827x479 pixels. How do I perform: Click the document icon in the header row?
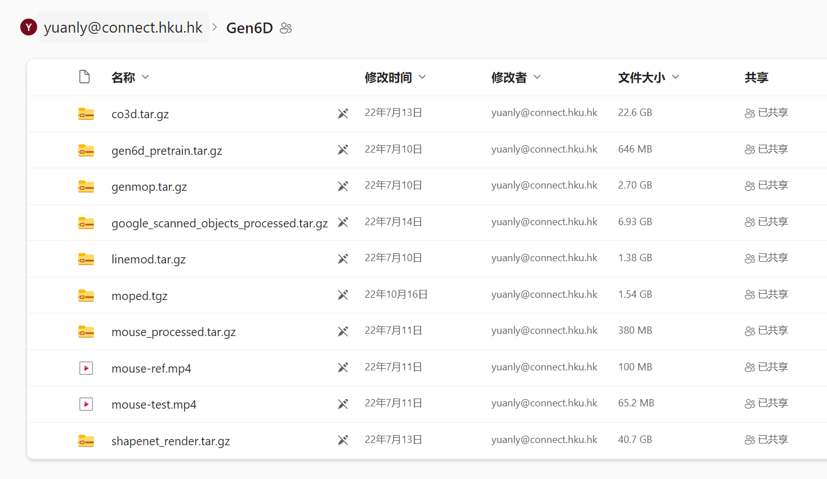click(84, 76)
